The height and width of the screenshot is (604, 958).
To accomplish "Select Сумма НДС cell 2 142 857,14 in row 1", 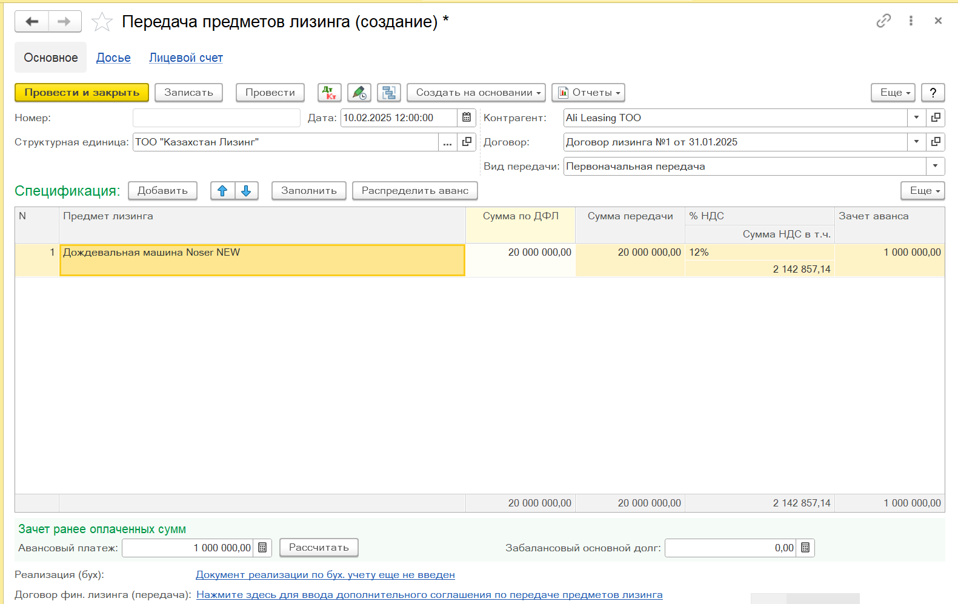I will (x=760, y=269).
